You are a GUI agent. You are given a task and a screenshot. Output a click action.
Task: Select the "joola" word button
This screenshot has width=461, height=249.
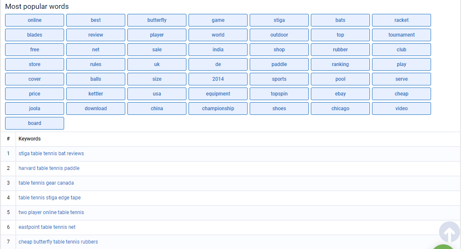tap(35, 109)
